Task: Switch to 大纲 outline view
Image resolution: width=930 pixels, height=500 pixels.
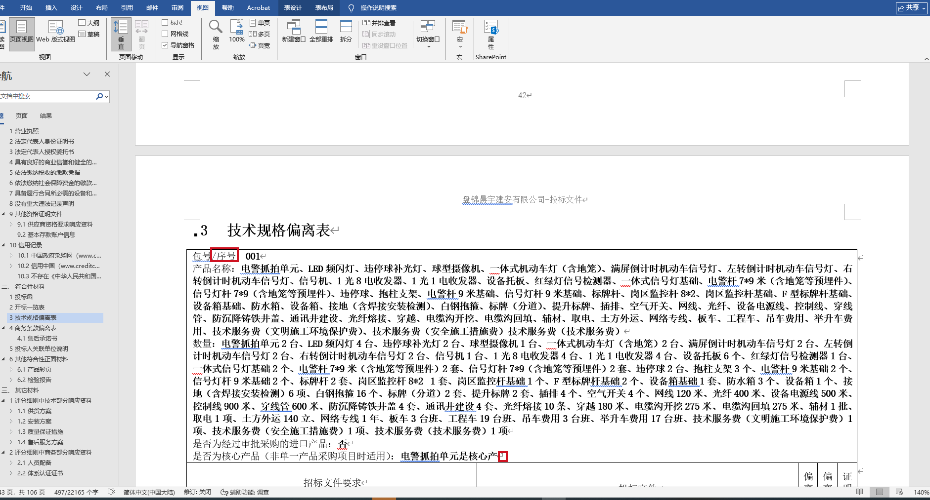Action: click(89, 23)
